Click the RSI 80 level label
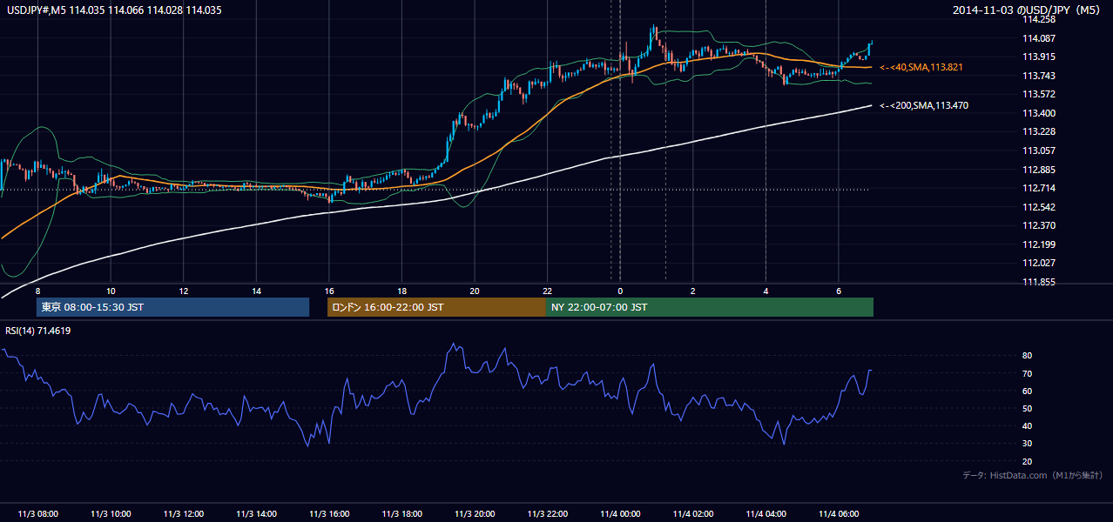This screenshot has width=1113, height=522. (x=1027, y=356)
